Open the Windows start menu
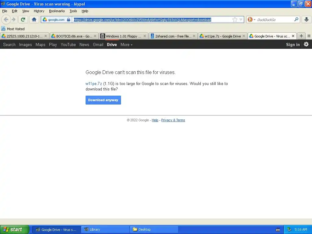The height and width of the screenshot is (234, 312). [x=14, y=229]
